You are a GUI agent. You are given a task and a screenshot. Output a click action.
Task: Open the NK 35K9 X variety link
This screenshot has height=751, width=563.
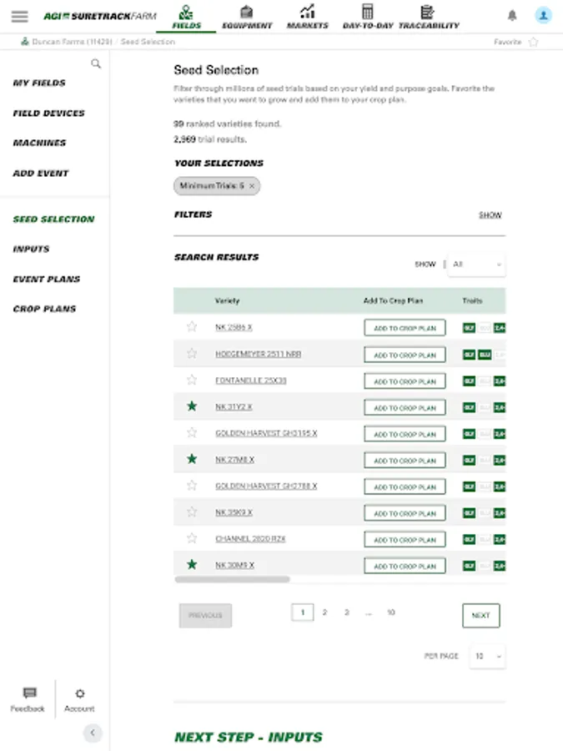[234, 512]
